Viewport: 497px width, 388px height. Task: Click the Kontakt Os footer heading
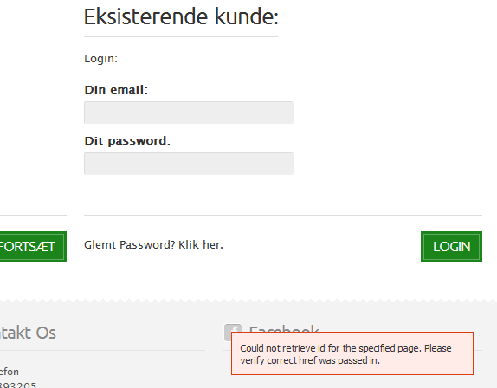tap(28, 333)
